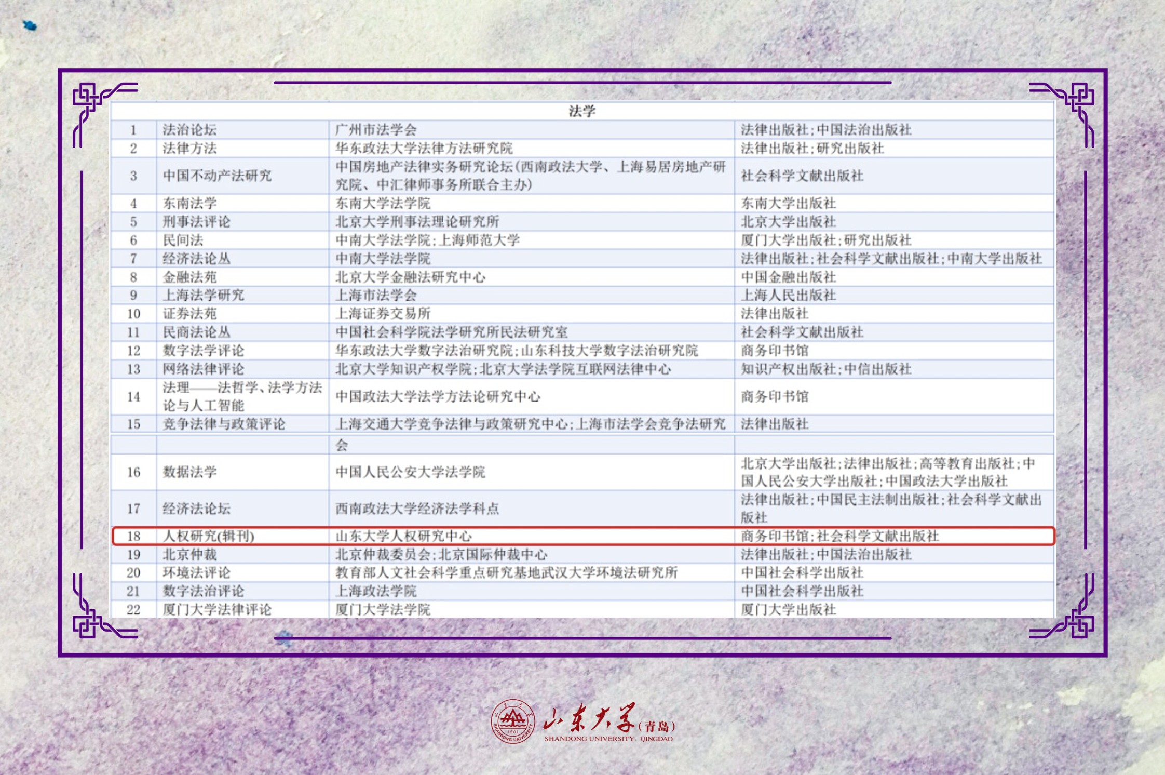1165x775 pixels.
Task: Click the publisher 东南大学出版社
Action: [x=788, y=203]
